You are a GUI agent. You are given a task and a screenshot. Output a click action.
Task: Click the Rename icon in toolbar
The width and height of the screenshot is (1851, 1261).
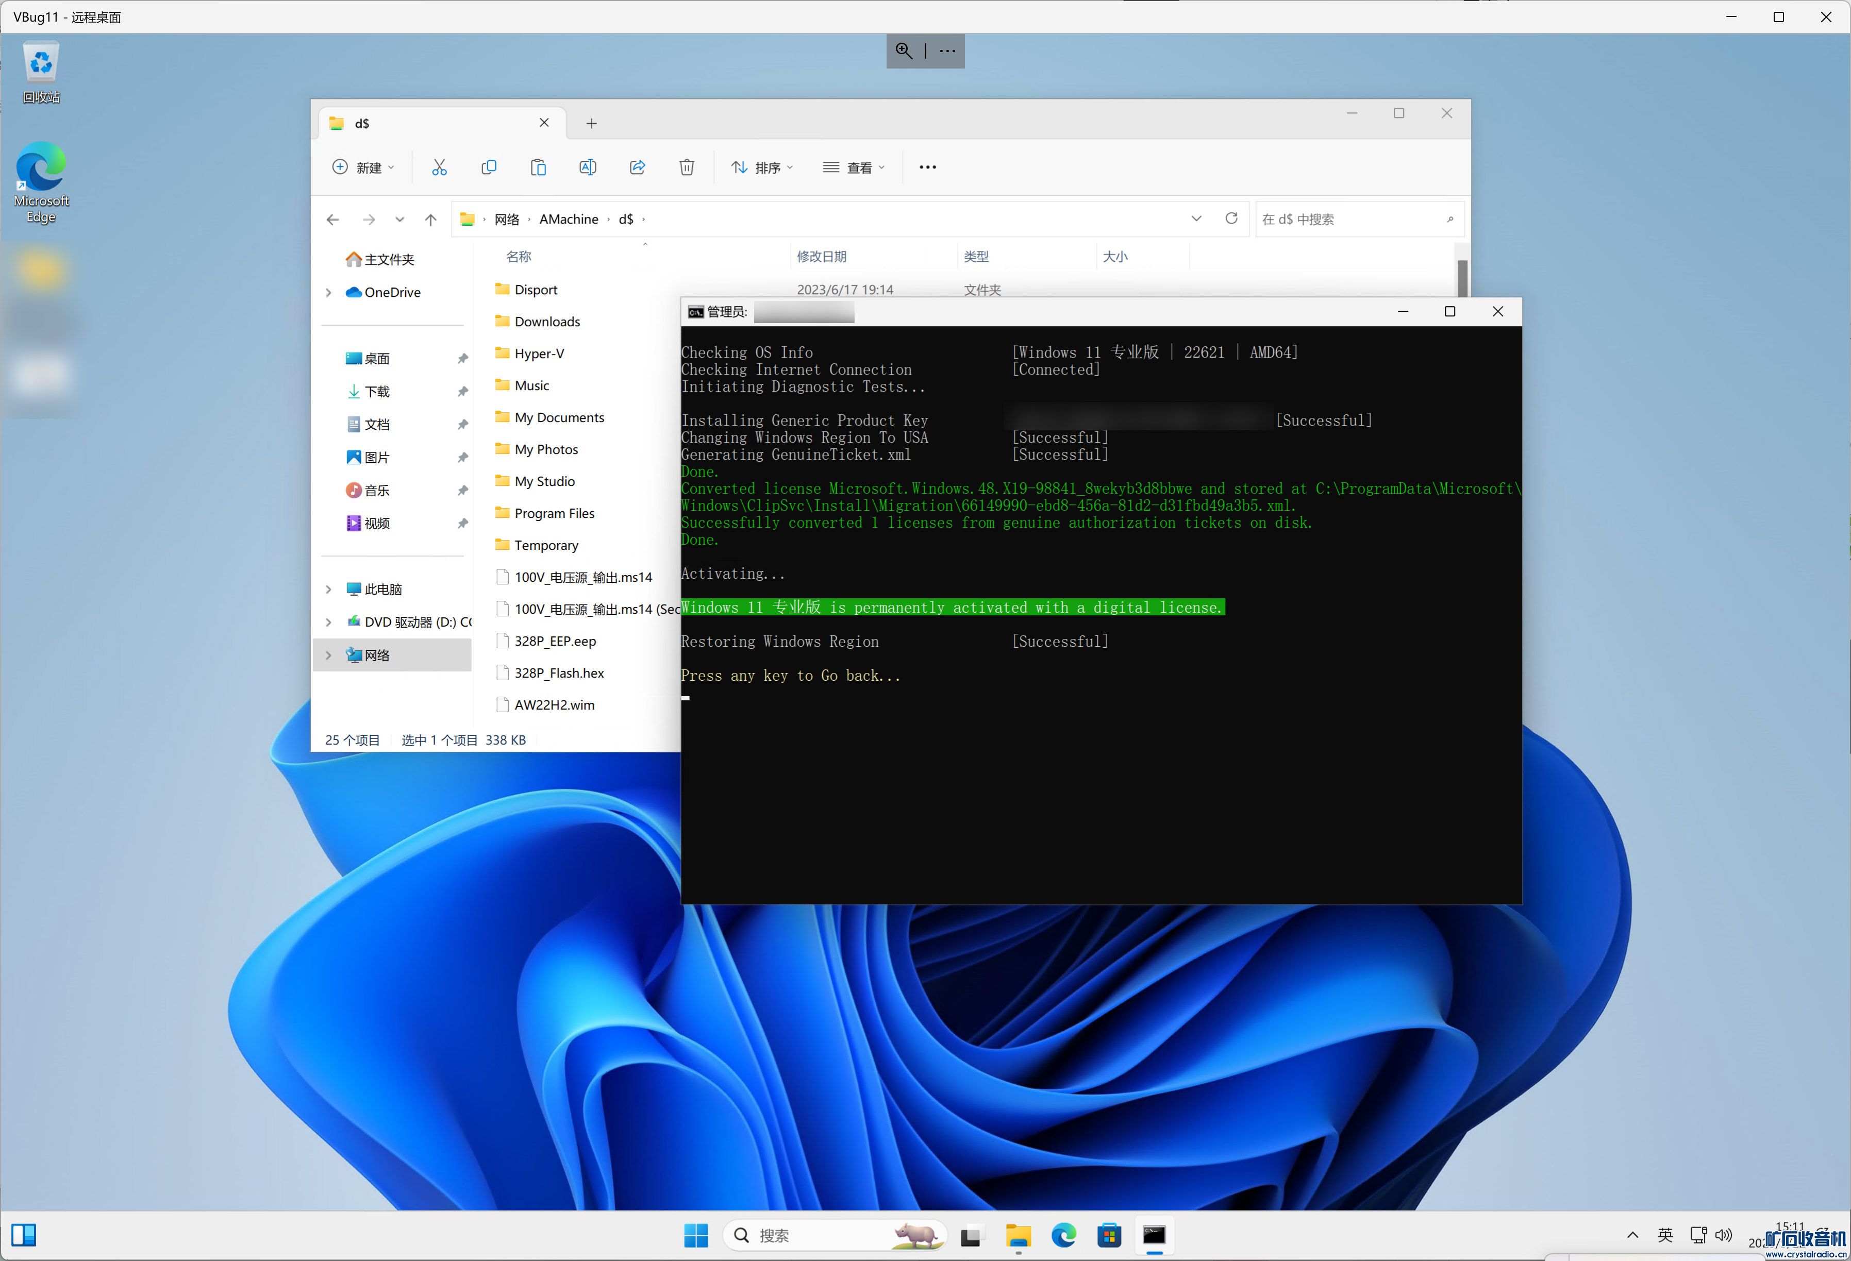pyautogui.click(x=588, y=167)
